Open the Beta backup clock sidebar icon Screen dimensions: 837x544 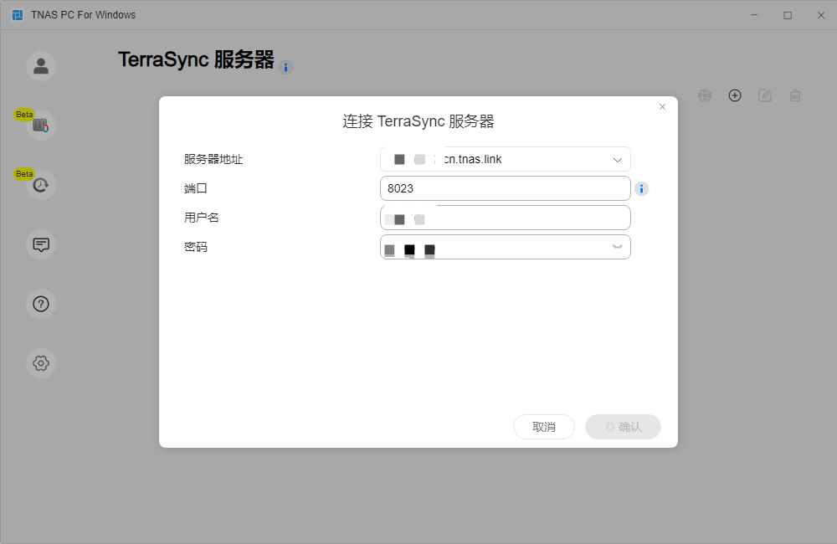41,185
